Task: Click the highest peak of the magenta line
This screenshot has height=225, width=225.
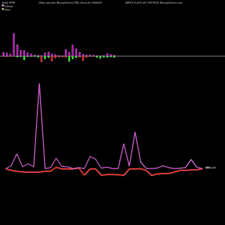Action: pos(39,84)
